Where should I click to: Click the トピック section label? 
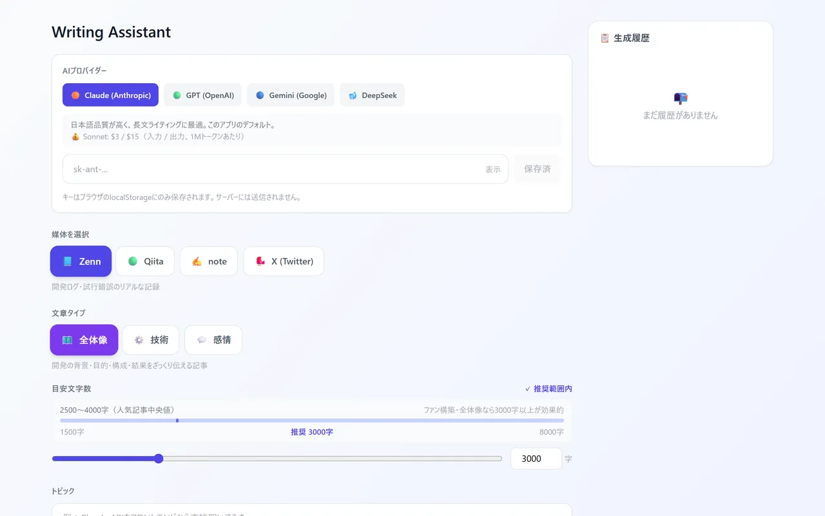click(63, 491)
